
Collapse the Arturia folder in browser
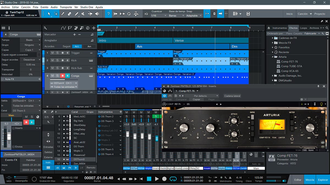click(x=273, y=57)
